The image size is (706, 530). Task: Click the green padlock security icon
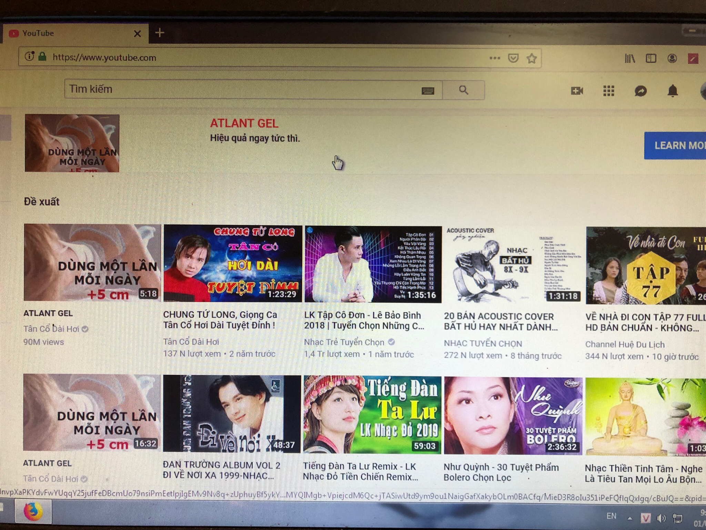(42, 56)
